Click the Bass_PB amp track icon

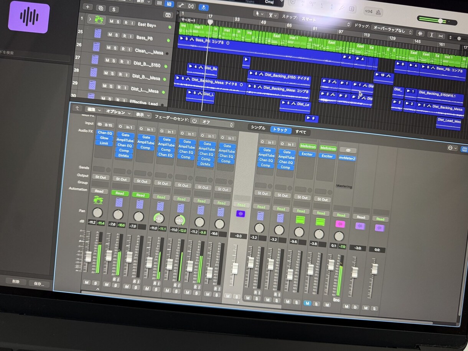pos(98,34)
